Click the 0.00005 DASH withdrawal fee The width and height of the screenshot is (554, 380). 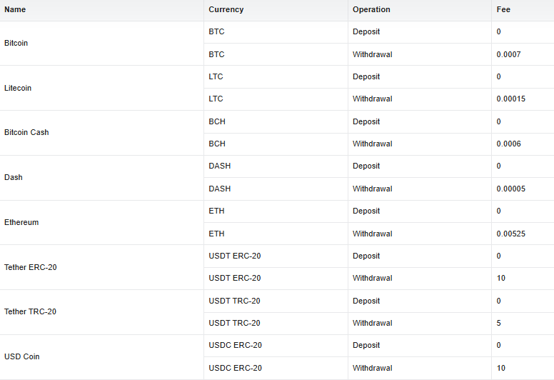(510, 189)
